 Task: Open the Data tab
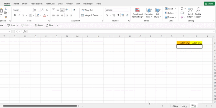point(60,4)
